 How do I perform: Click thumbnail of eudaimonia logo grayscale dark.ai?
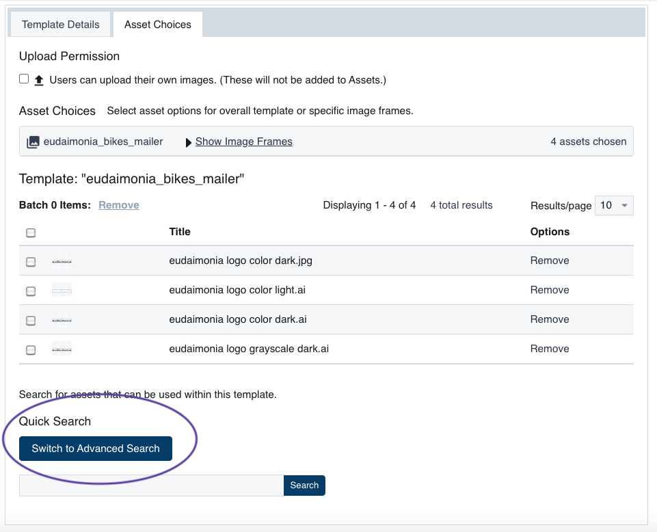pyautogui.click(x=62, y=349)
